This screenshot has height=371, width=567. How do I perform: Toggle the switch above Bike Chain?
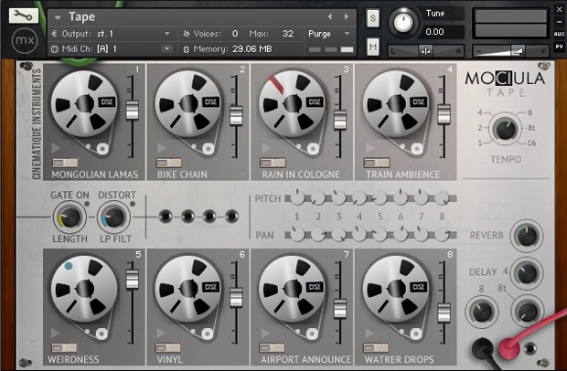tap(169, 163)
